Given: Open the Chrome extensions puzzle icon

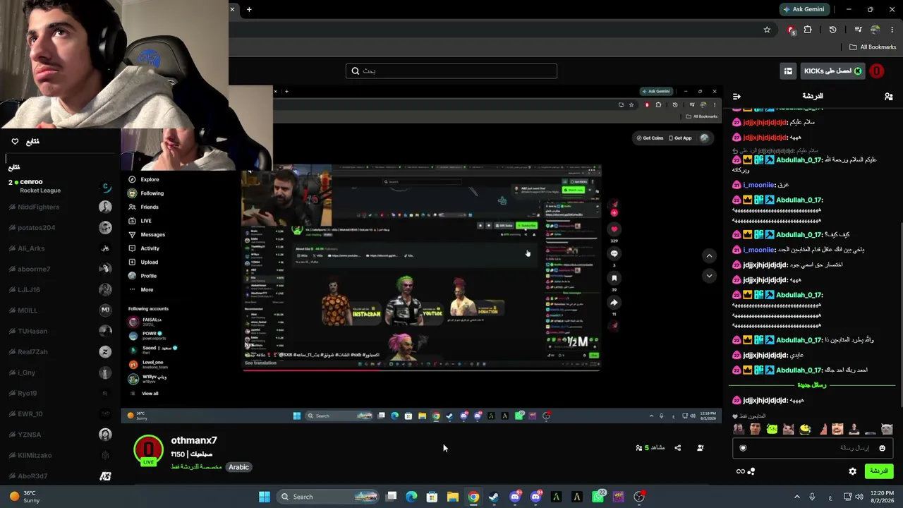Looking at the screenshot, I should point(808,30).
